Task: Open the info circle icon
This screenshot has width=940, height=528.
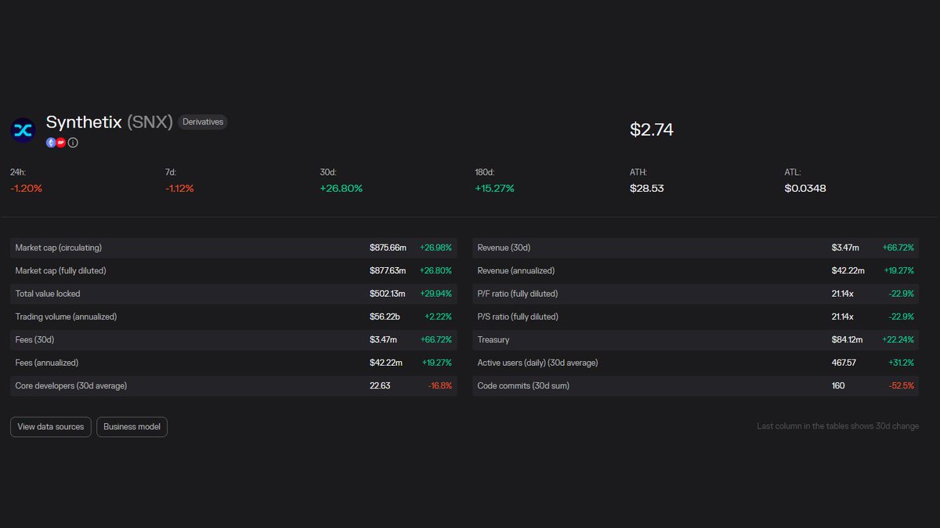Action: (x=73, y=143)
